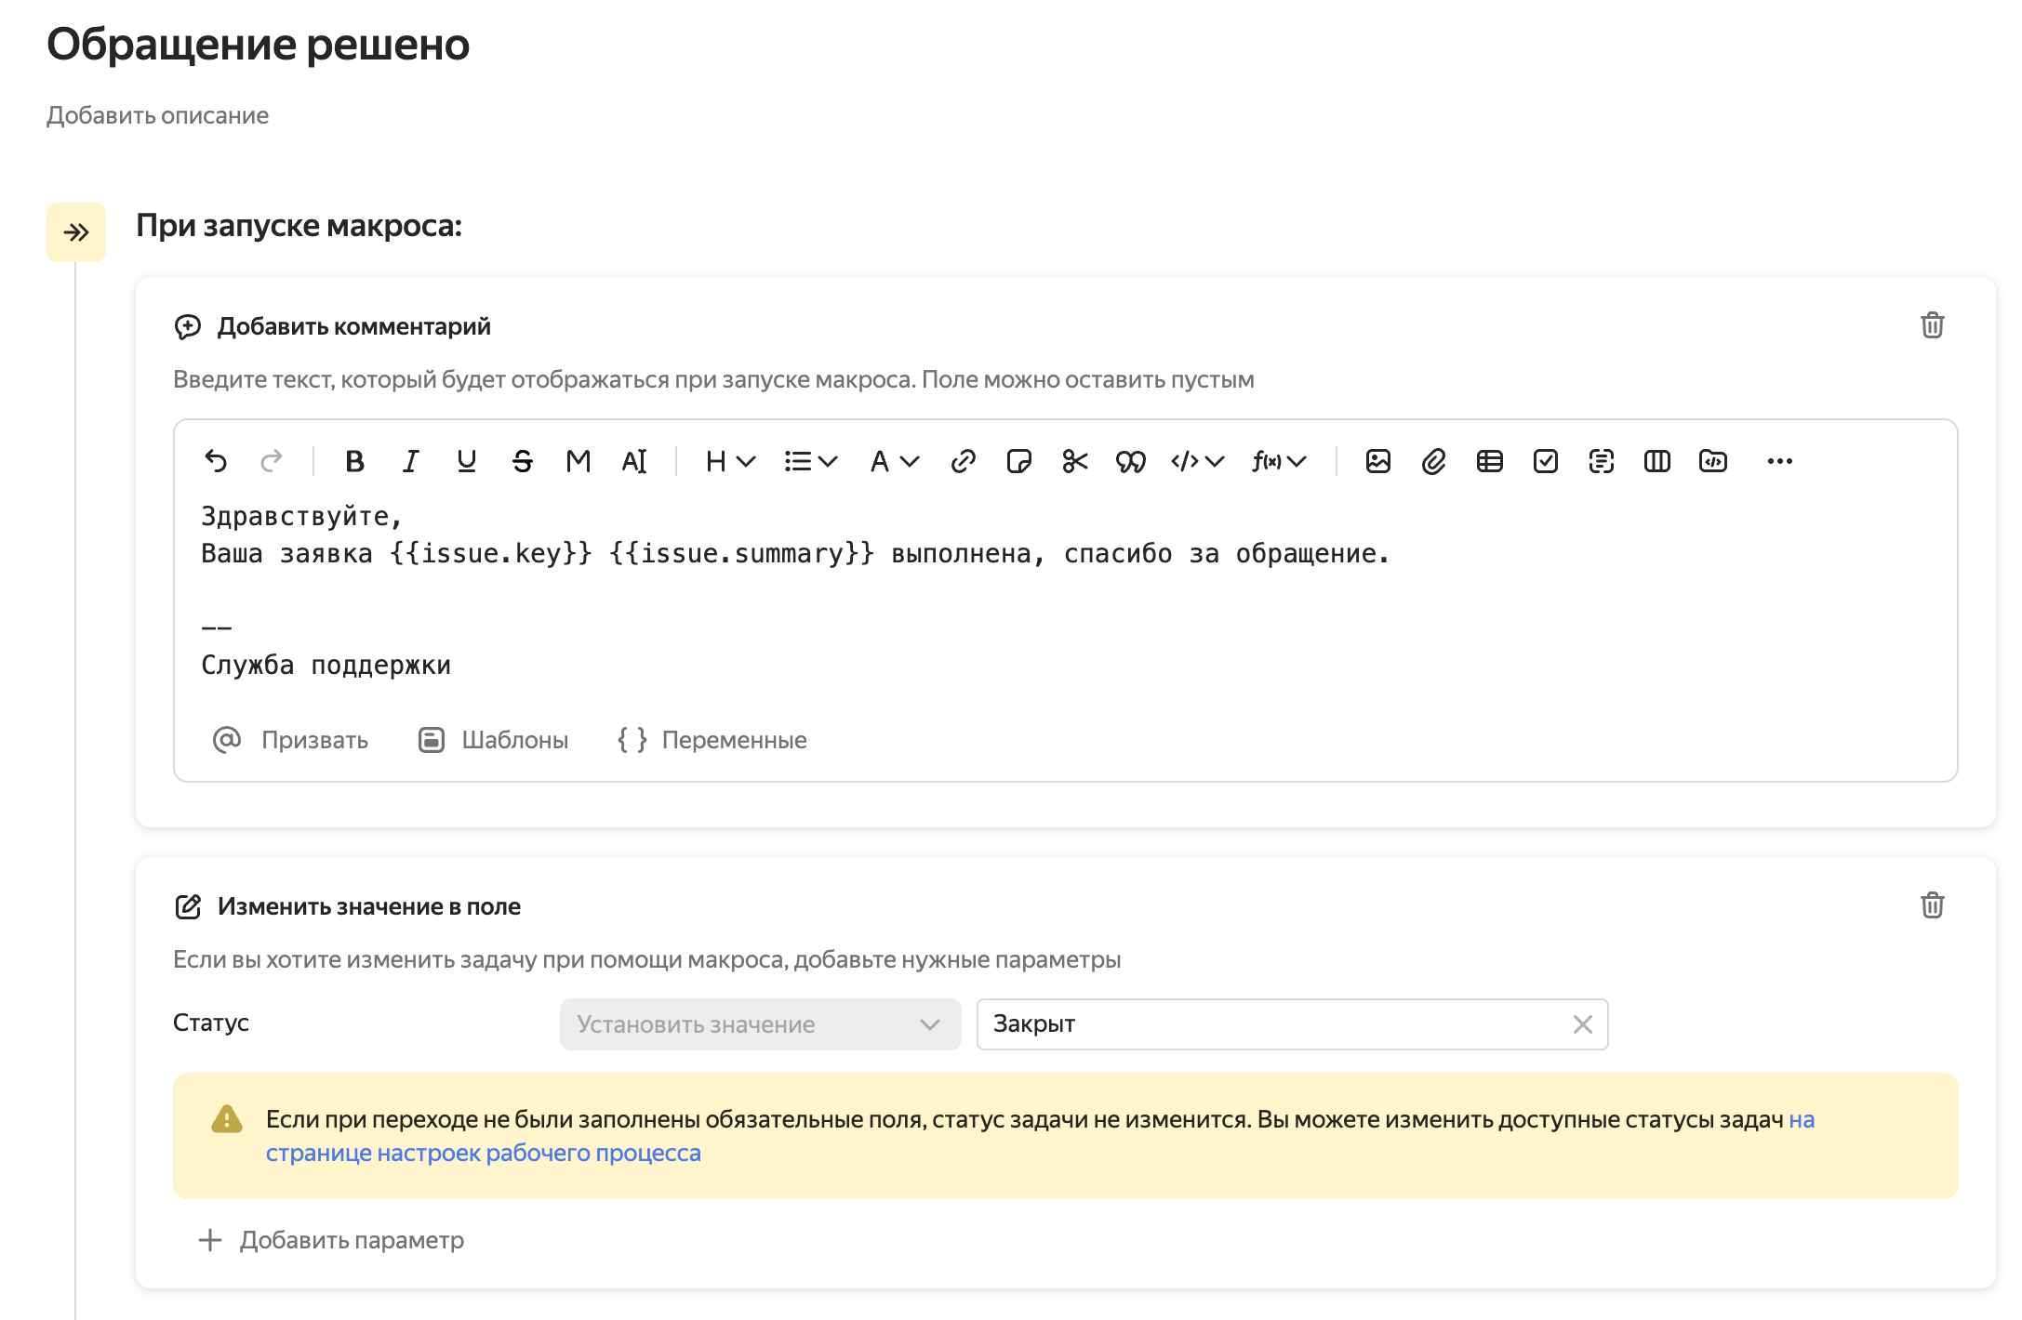
Task: Attach a file with paperclip icon
Action: 1434,461
